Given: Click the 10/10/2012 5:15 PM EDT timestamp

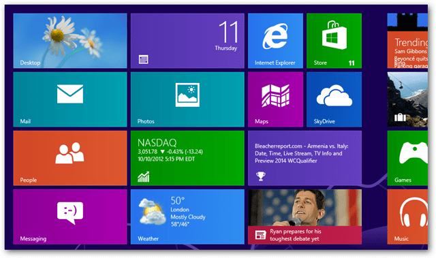Looking at the screenshot, I should (x=166, y=159).
